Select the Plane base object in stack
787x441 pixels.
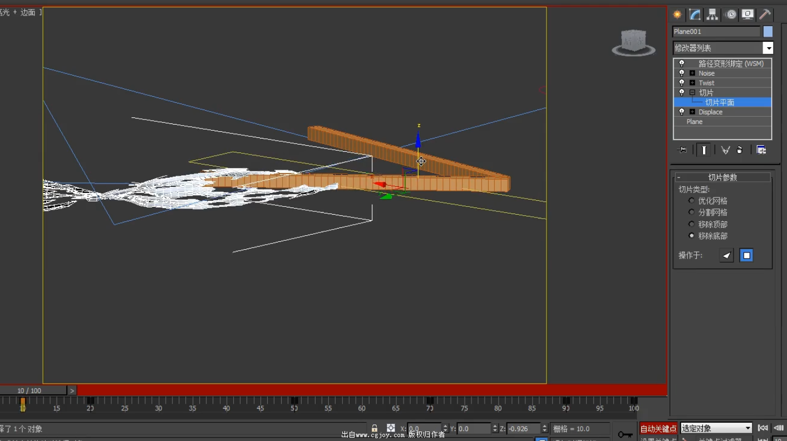click(694, 122)
